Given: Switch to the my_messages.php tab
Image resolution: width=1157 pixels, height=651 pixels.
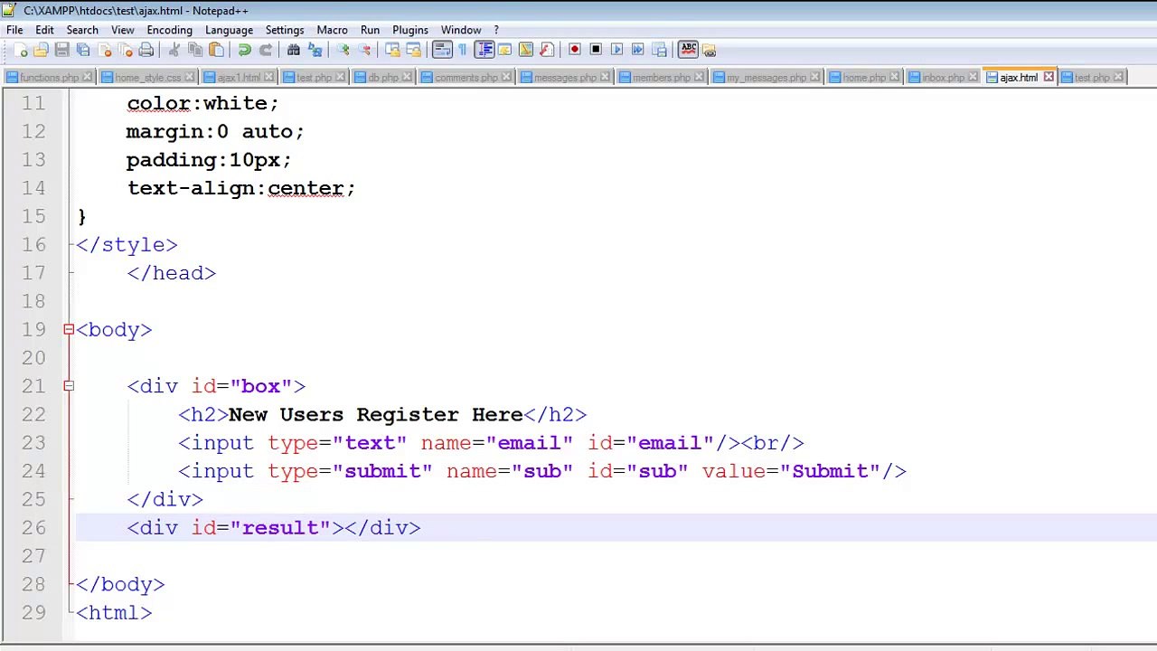Looking at the screenshot, I should pos(766,78).
